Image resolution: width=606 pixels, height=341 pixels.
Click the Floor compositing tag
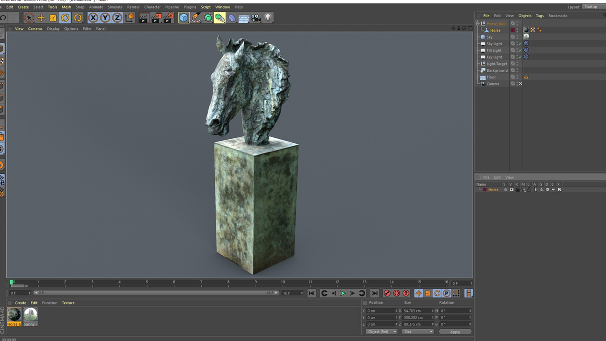tap(526, 77)
